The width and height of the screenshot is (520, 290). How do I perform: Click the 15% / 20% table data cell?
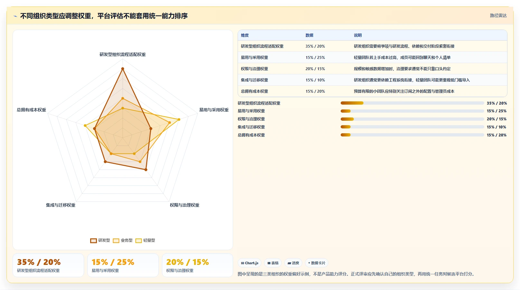[x=315, y=91]
